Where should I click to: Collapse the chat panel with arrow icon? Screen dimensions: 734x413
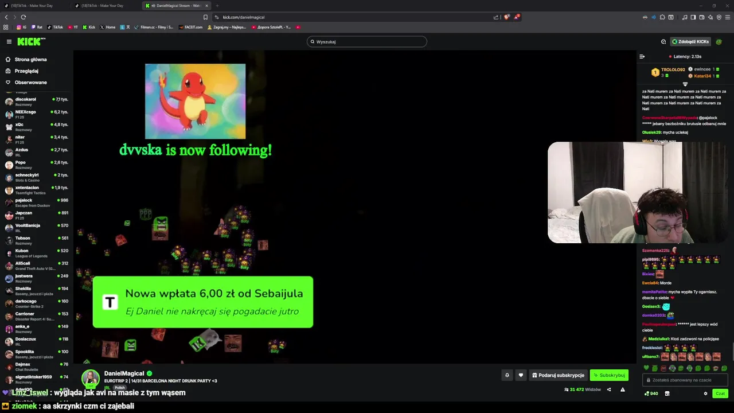[x=642, y=56]
